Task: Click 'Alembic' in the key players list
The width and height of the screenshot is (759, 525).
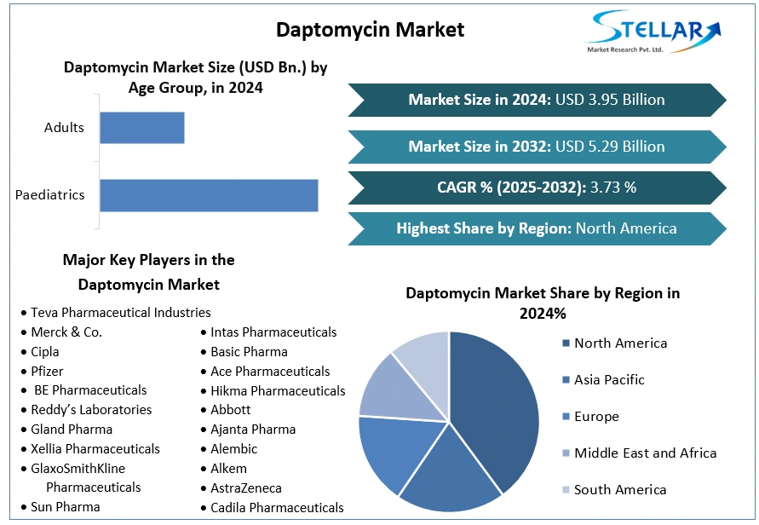Action: click(x=233, y=449)
